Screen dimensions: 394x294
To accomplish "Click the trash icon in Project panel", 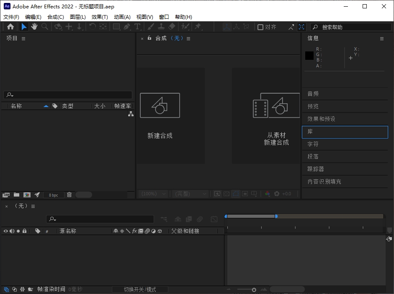I will [x=70, y=195].
